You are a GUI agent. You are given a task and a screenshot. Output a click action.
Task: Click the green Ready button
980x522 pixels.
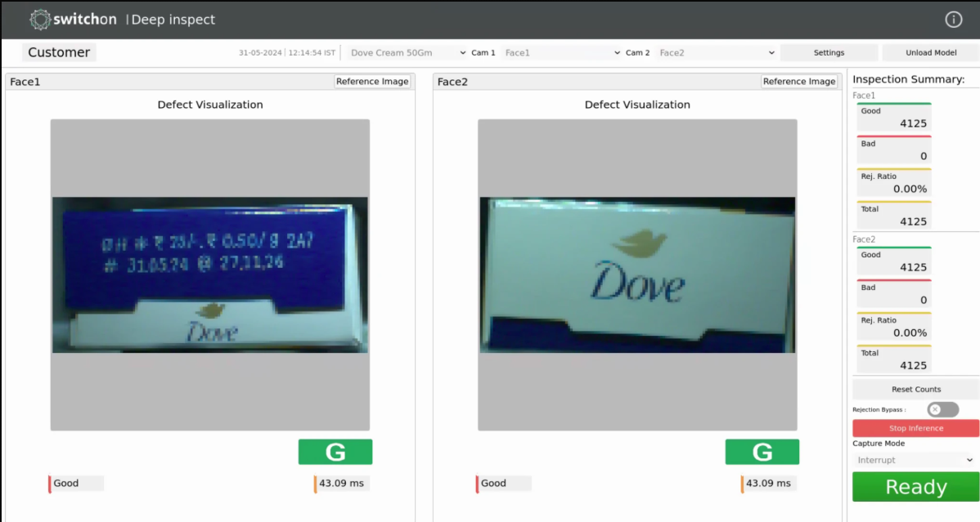(915, 487)
